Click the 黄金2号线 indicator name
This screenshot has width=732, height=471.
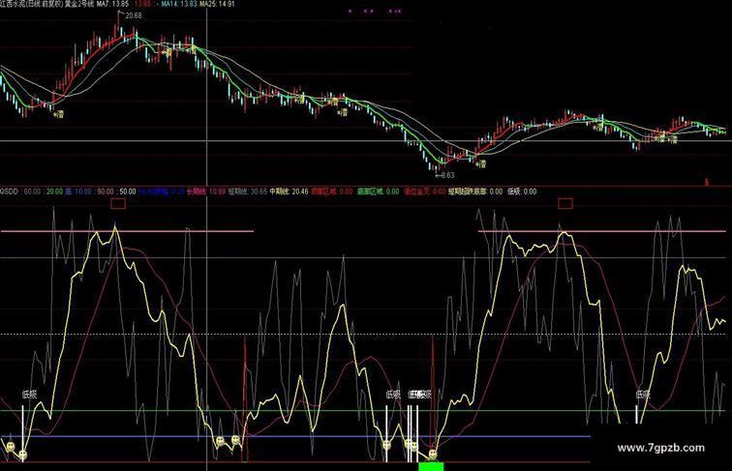click(x=78, y=4)
